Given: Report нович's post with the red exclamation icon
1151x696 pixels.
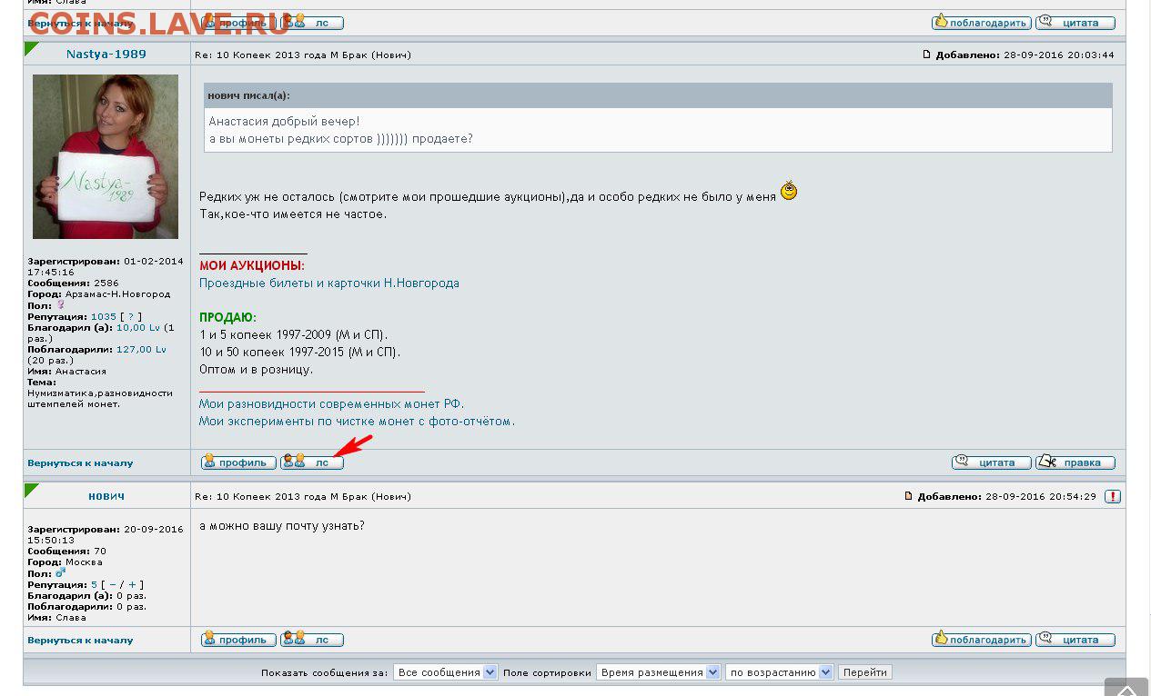Looking at the screenshot, I should (1113, 496).
